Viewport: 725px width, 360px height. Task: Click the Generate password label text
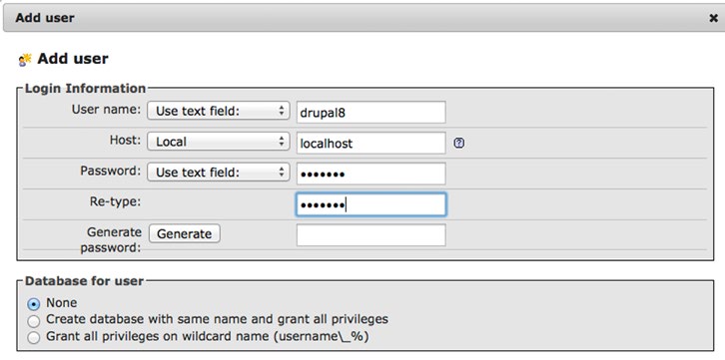[x=111, y=240]
